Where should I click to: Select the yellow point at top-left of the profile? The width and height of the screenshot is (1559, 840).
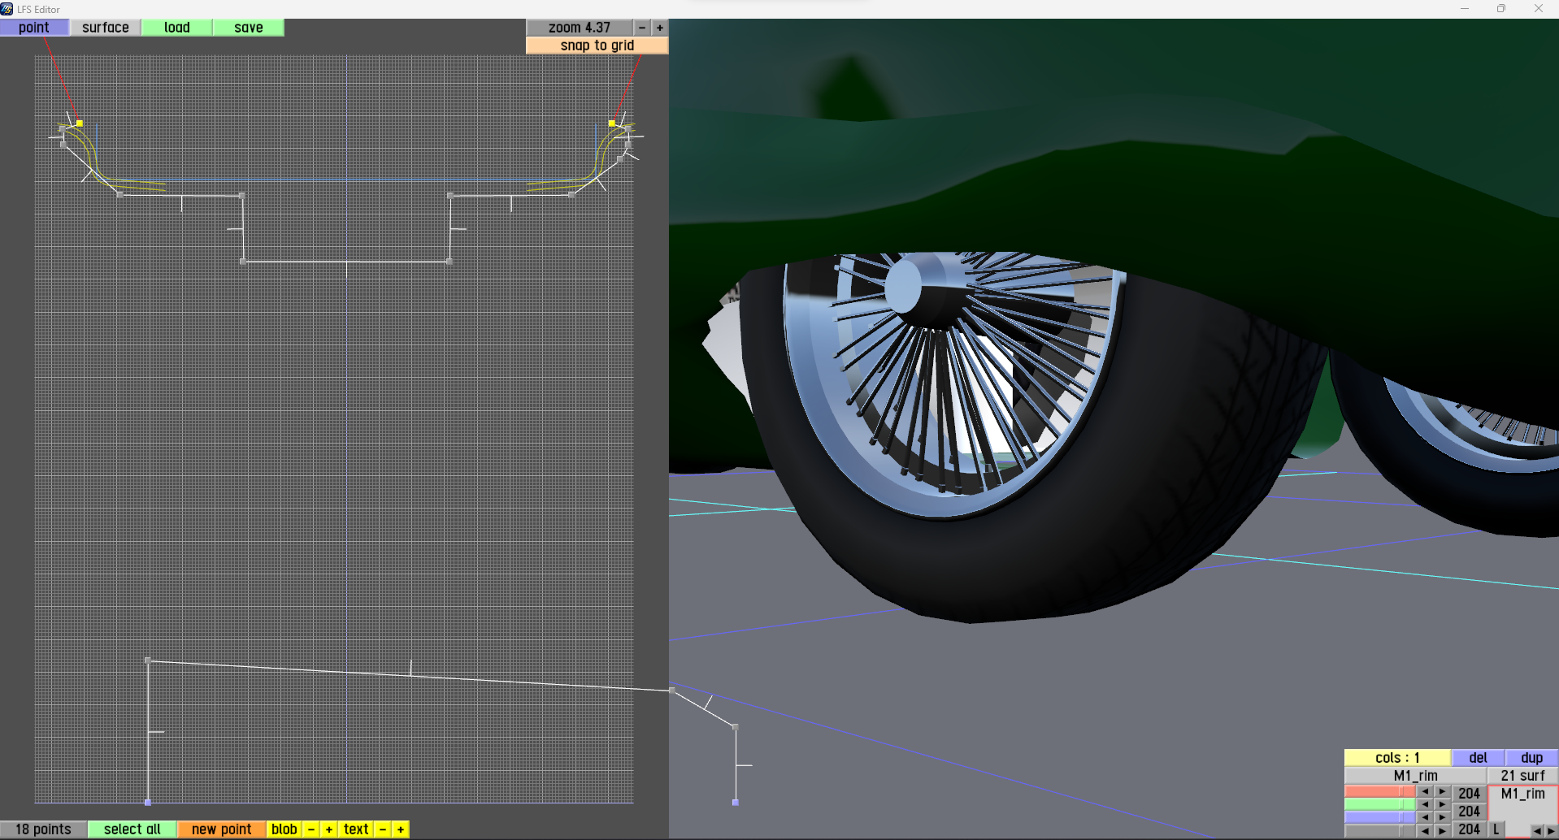pos(80,123)
